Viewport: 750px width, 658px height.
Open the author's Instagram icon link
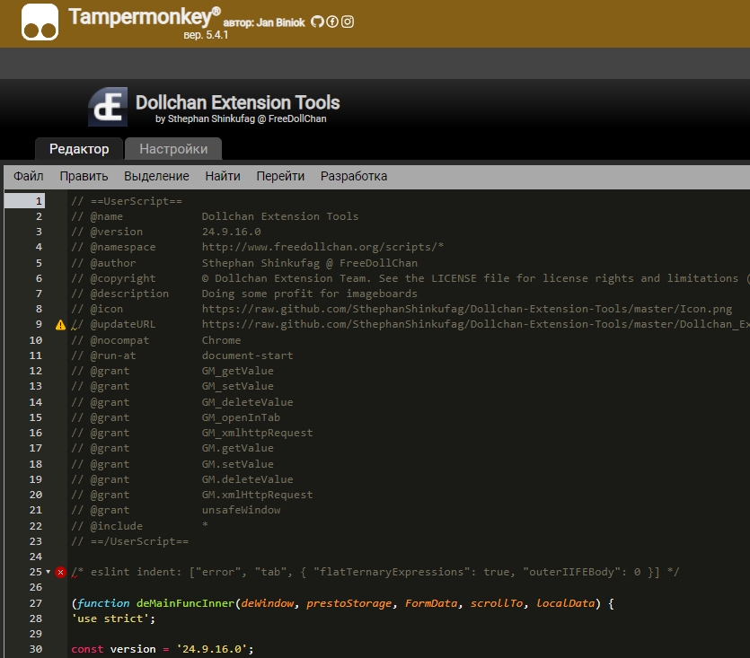click(x=348, y=22)
